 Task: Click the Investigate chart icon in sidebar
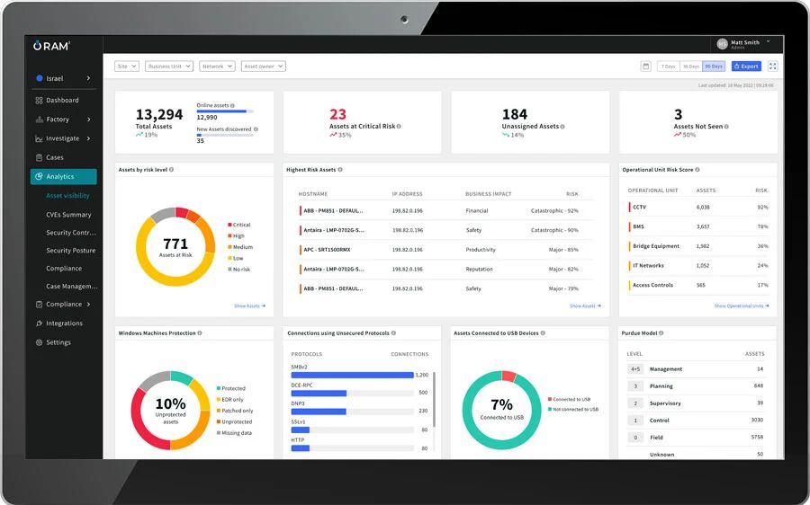pos(39,138)
